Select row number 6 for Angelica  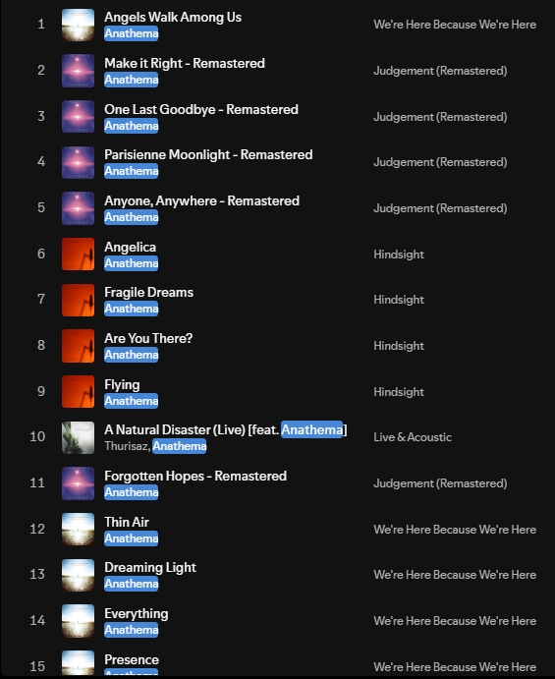tap(41, 254)
